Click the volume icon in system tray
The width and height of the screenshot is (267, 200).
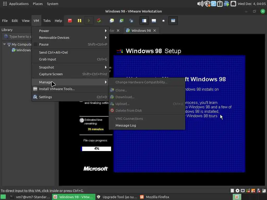tap(200, 4)
